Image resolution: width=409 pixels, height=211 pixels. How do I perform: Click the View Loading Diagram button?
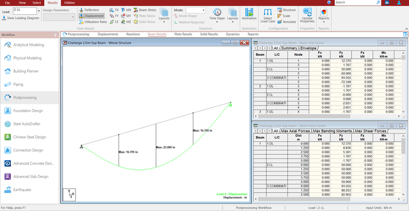20,18
